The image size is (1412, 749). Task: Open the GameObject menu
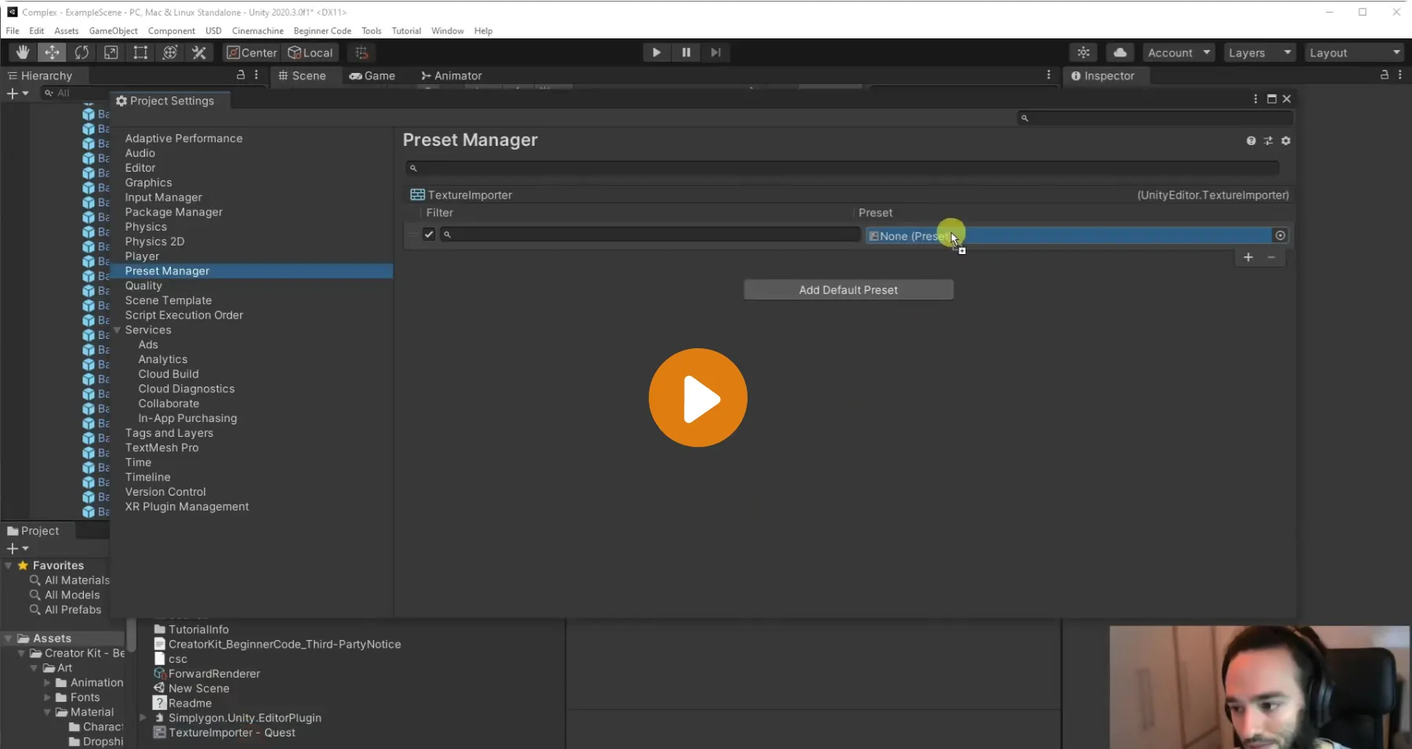pyautogui.click(x=113, y=31)
